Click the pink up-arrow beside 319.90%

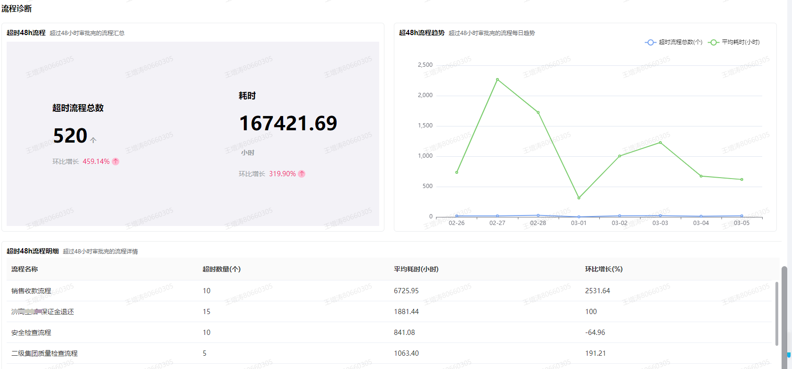point(302,174)
